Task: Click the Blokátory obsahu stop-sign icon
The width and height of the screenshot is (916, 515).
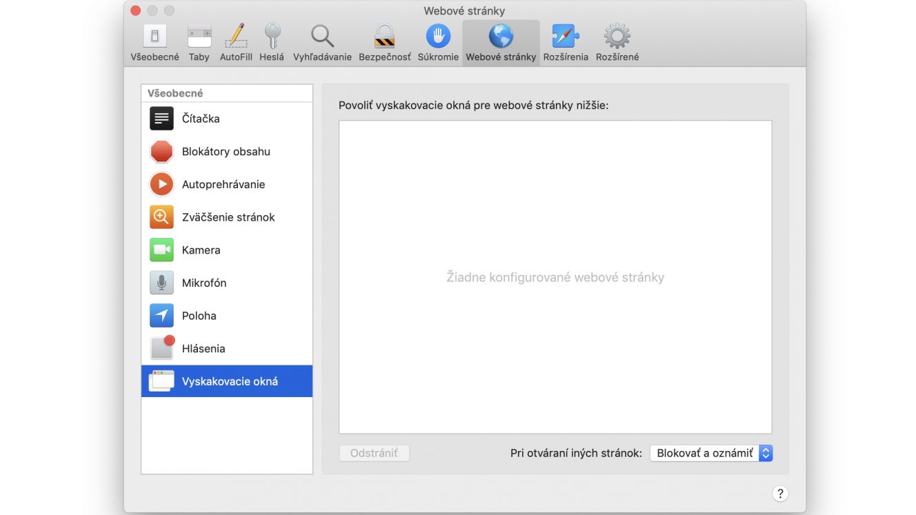Action: click(161, 152)
